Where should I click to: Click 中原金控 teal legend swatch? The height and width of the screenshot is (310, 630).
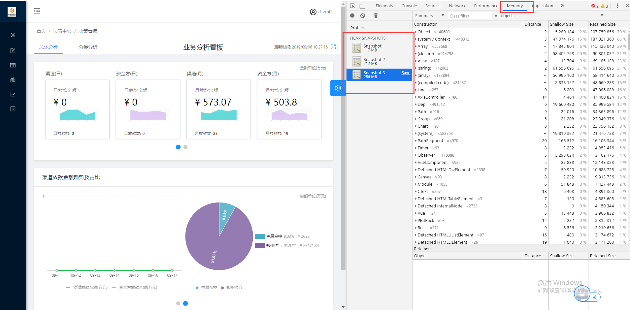pos(260,236)
